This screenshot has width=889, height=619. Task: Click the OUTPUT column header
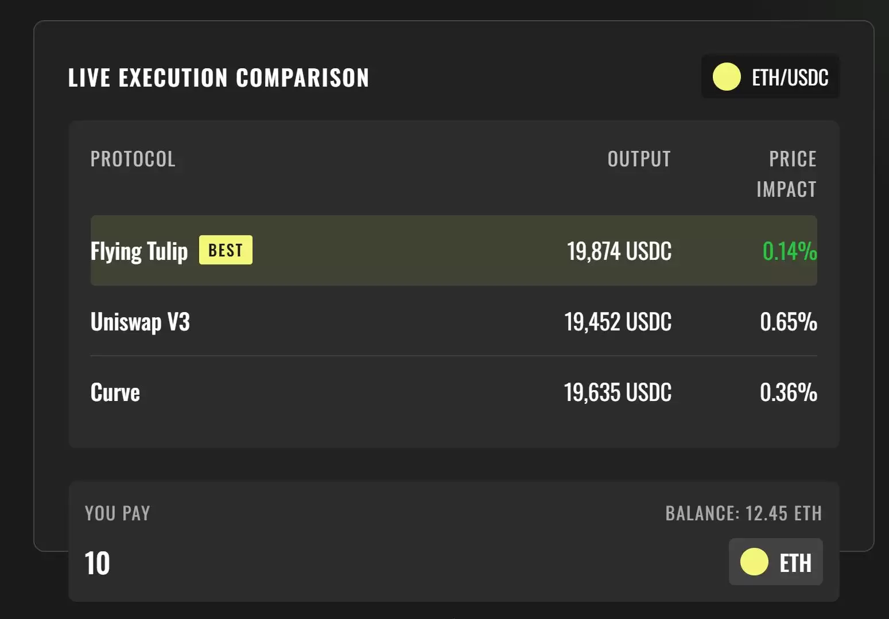pyautogui.click(x=639, y=159)
